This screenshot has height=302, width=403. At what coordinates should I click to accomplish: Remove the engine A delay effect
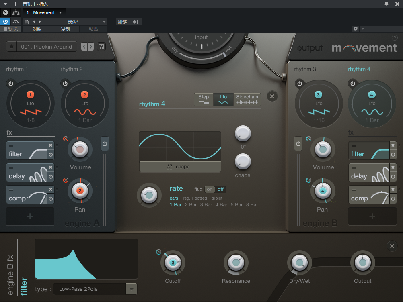pyautogui.click(x=51, y=167)
